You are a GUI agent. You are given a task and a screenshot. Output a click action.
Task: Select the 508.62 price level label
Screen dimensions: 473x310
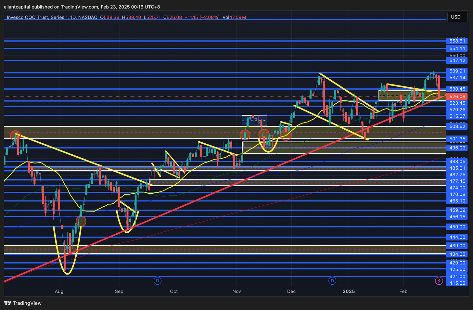(457, 126)
